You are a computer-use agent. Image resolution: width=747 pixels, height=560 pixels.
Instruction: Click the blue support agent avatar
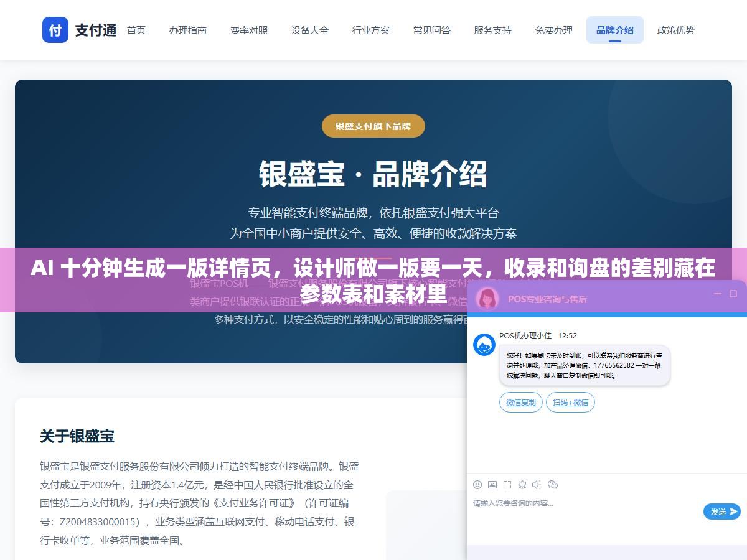pyautogui.click(x=484, y=345)
